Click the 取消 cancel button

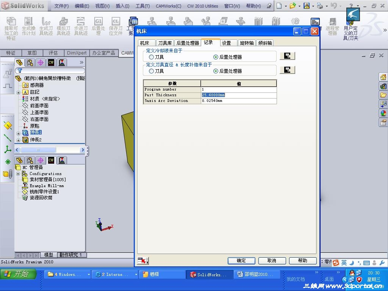[272, 261]
